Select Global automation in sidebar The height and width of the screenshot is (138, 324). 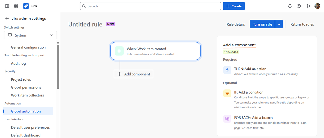(x=28, y=111)
